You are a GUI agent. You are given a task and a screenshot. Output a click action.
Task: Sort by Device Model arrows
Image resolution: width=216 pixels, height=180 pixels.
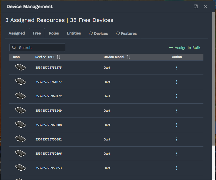(x=128, y=57)
